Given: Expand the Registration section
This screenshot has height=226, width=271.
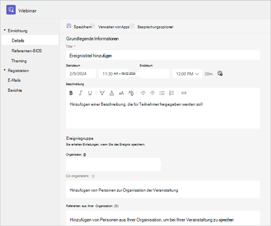Looking at the screenshot, I should [x=5, y=70].
